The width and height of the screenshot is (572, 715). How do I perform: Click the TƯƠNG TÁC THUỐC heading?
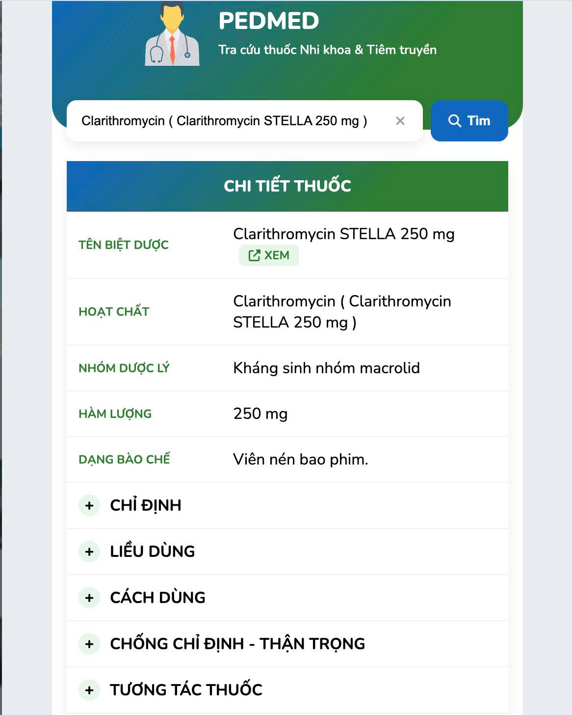[x=186, y=690]
